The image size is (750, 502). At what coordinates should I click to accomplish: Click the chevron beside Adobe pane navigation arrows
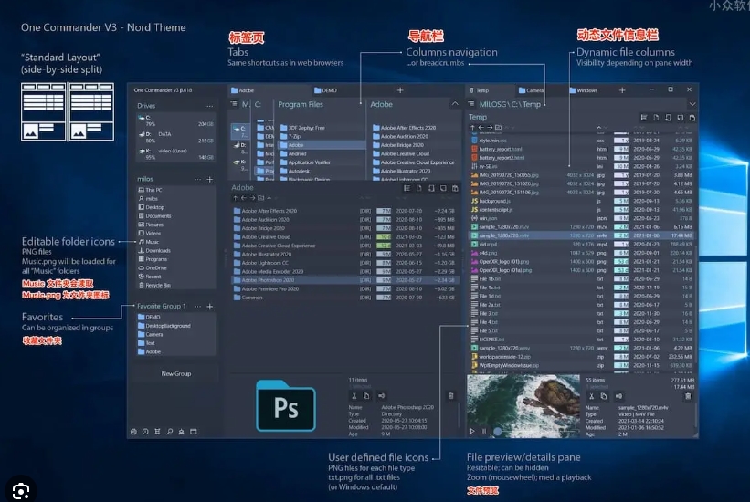[x=269, y=198]
